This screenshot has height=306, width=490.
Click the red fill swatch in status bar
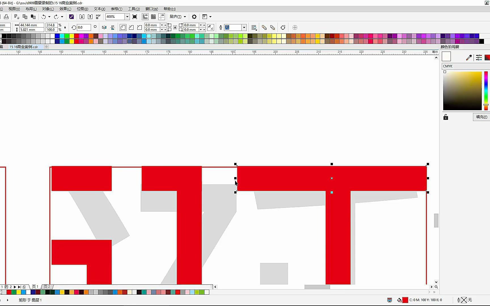click(405, 300)
